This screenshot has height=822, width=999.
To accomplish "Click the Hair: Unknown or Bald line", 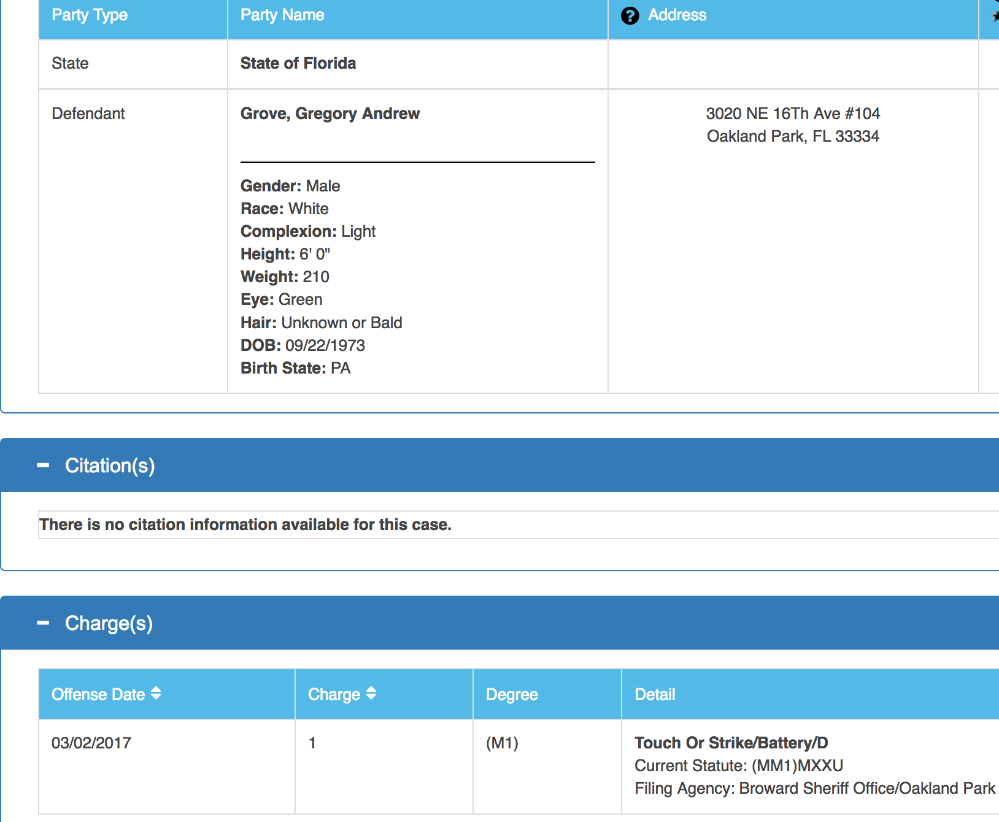I will pyautogui.click(x=322, y=323).
